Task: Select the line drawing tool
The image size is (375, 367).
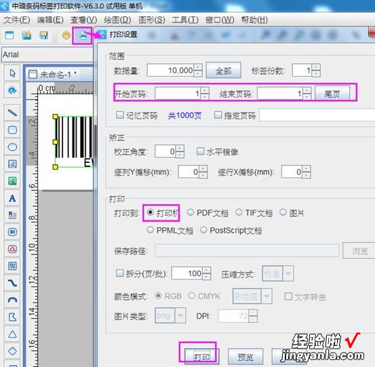Action: 12,113
